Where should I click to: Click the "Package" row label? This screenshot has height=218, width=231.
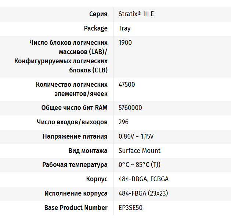[95, 28]
